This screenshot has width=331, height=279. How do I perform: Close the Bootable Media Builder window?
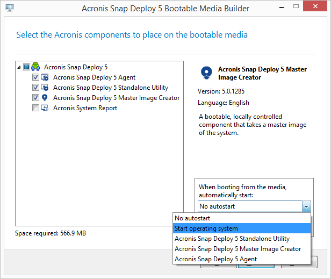315,6
